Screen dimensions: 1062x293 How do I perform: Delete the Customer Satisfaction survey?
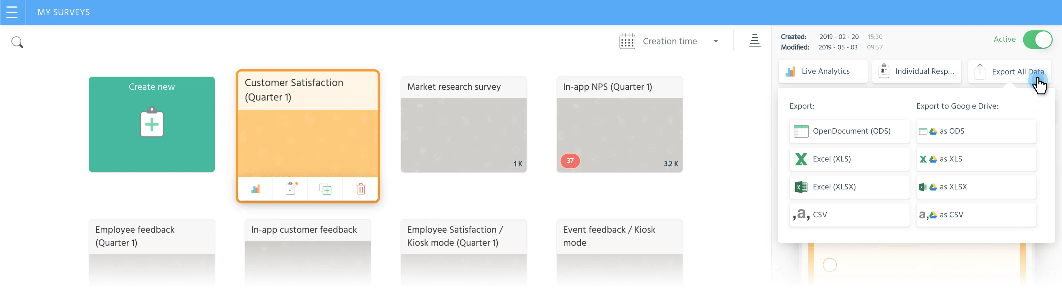click(360, 189)
